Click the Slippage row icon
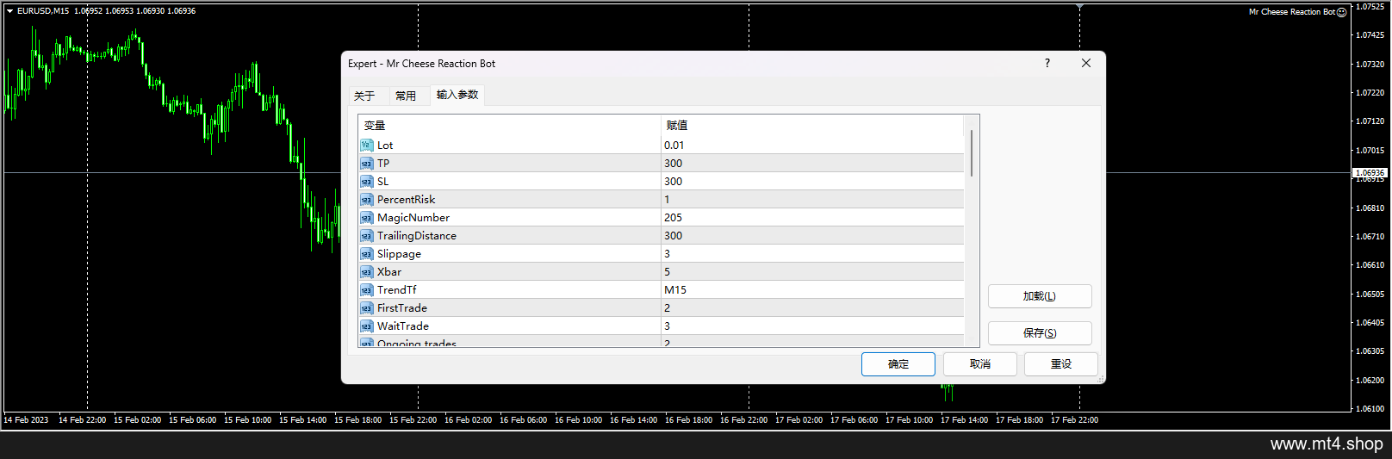The image size is (1392, 459). [366, 254]
